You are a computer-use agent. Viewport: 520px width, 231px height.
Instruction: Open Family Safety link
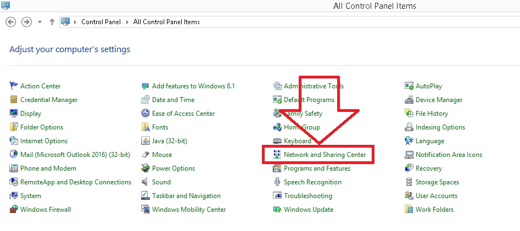coord(303,114)
